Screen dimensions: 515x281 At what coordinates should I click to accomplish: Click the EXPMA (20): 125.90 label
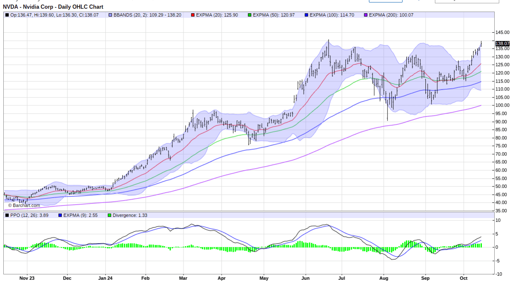[217, 15]
